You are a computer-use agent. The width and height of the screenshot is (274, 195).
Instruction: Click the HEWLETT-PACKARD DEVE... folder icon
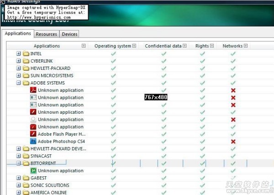pyautogui.click(x=26, y=148)
